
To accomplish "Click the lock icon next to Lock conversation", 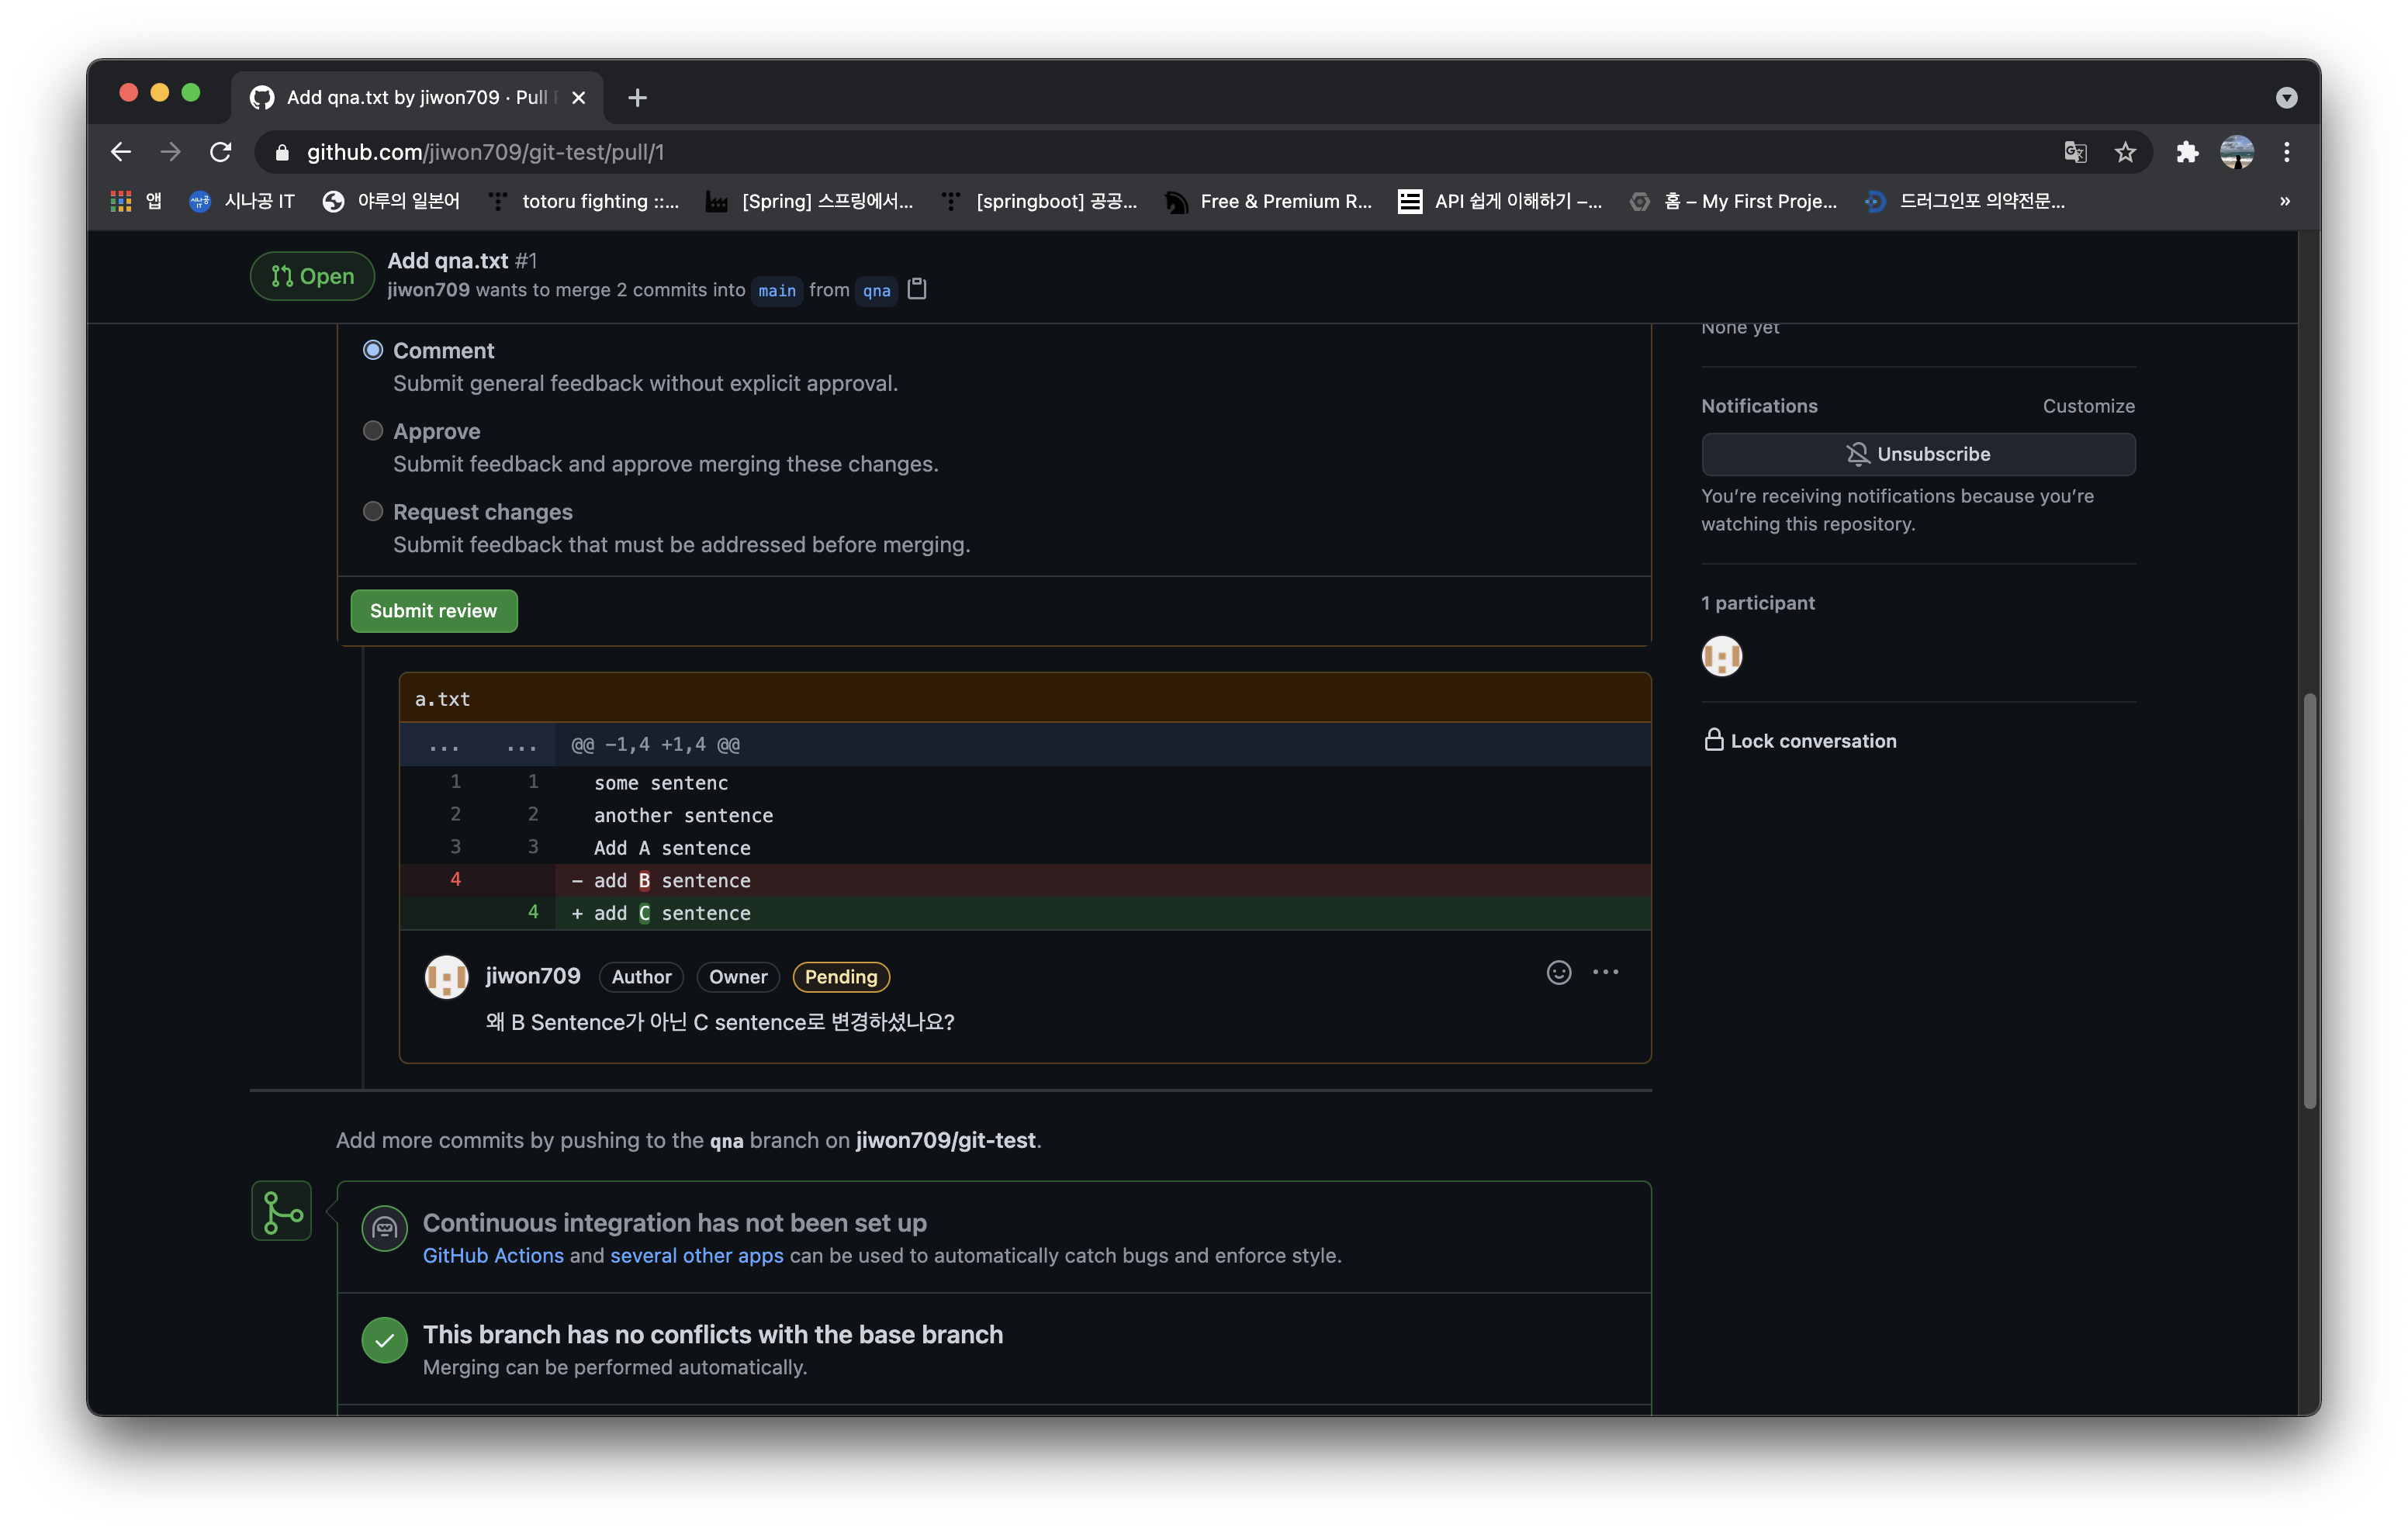I will tap(1713, 740).
